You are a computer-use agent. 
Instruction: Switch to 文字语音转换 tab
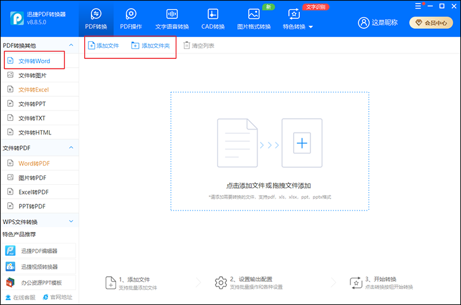coord(172,20)
